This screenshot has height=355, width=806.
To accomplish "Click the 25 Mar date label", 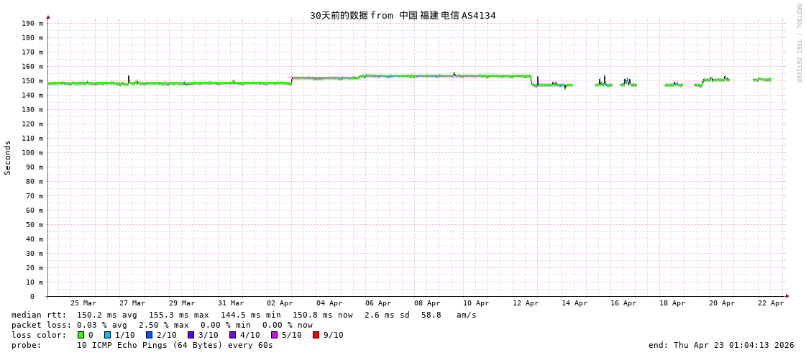I will 83,303.
